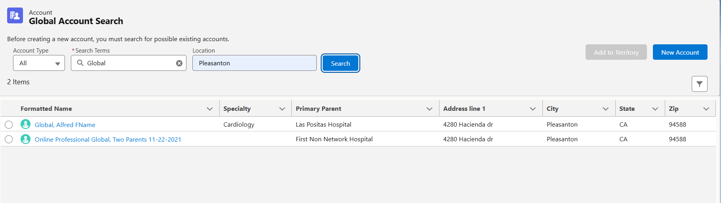Expand the Formatted Name column menu chevron
Viewport: 721px width, 203px height.
210,109
